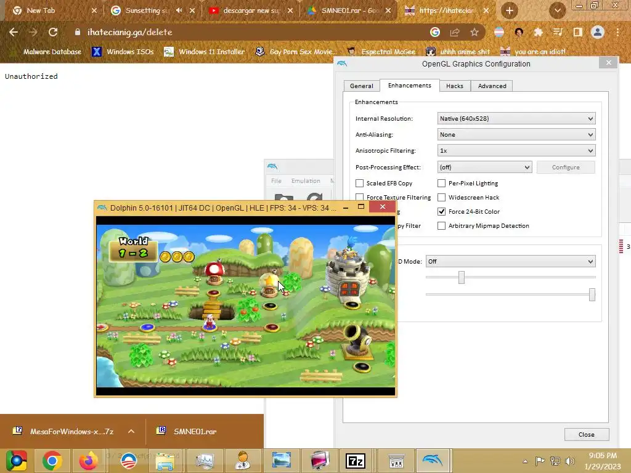Image resolution: width=631 pixels, height=473 pixels.
Task: Share this page via address bar icon
Action: click(455, 32)
